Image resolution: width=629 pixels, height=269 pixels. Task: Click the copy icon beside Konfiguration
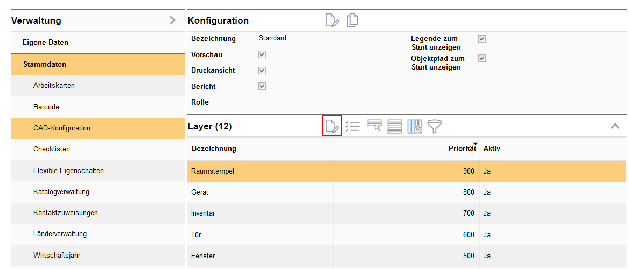[353, 20]
